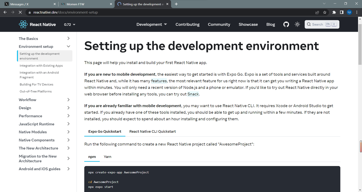Click the page heading Setting up the development environment
The image size is (362, 192).
click(x=202, y=46)
